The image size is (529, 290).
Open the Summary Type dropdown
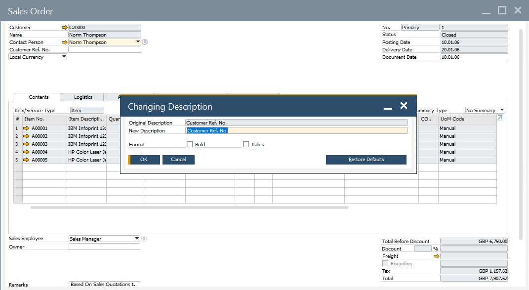(502, 111)
